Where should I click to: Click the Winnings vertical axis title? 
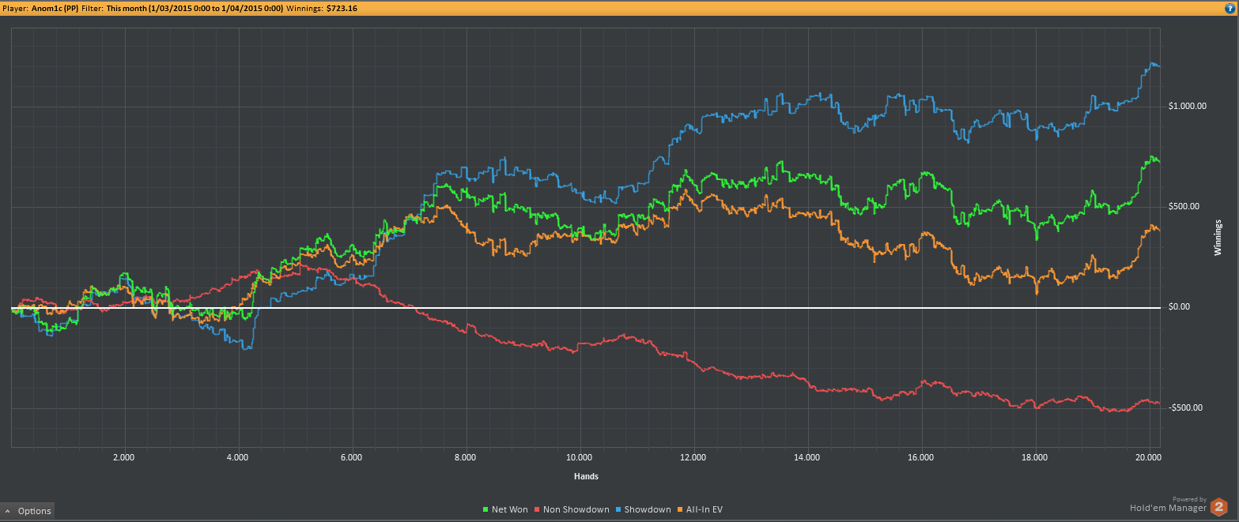[1218, 238]
